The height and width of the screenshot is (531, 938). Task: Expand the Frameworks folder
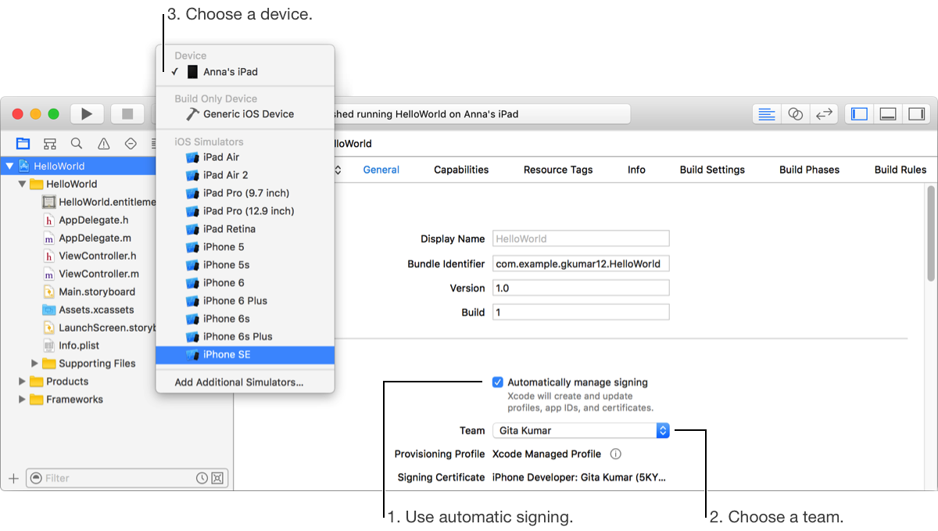point(22,400)
